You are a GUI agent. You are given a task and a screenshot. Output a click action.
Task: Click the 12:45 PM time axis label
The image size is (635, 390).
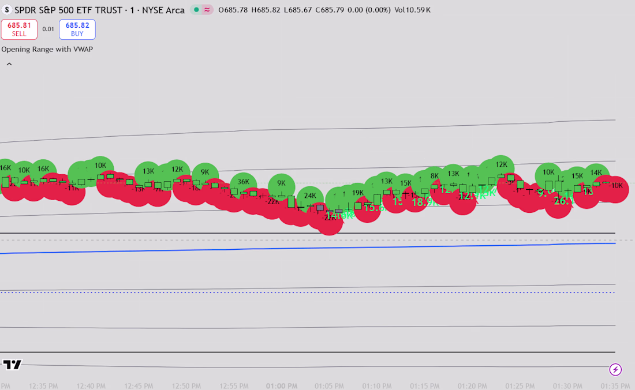[139, 386]
